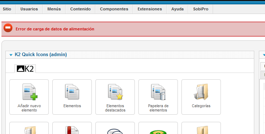Open the Usuarios menu
Viewport: 265px width, 134px height.
click(x=29, y=9)
